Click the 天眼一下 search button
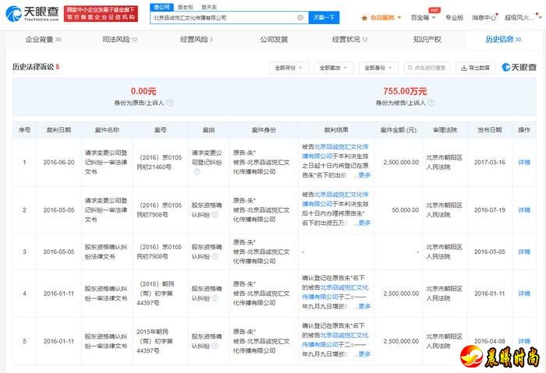The height and width of the screenshot is (373, 546). [324, 17]
